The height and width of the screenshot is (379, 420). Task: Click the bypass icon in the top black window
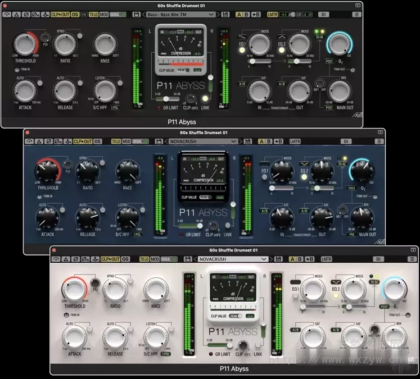point(7,15)
